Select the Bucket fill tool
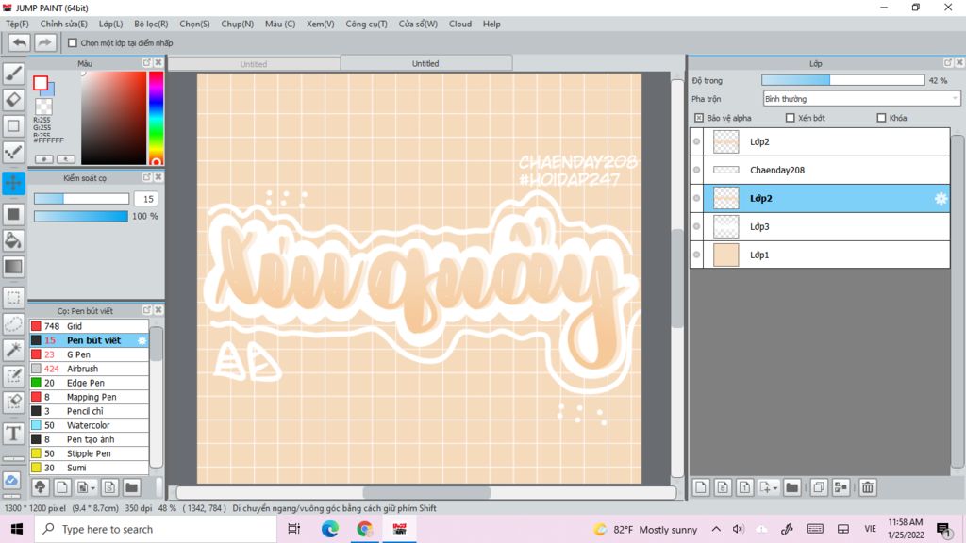Screen dimensions: 966x543 coord(13,240)
